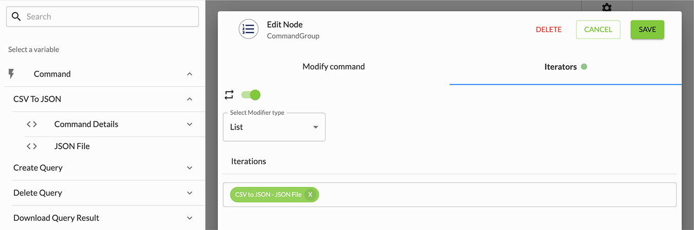694x230 pixels.
Task: Select the Command Details row label
Action: tap(86, 124)
